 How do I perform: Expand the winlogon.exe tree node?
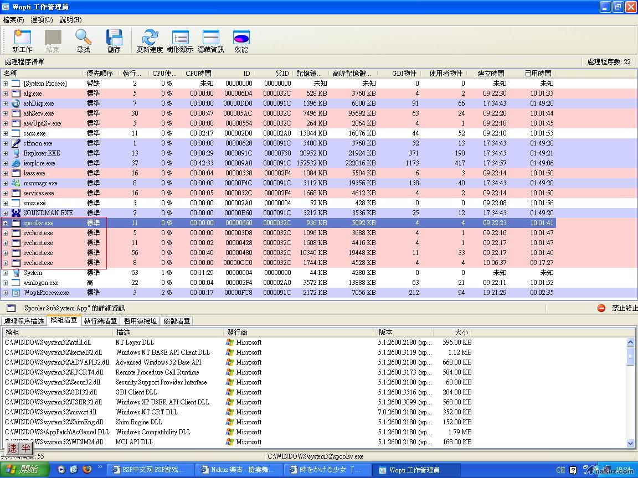6,283
